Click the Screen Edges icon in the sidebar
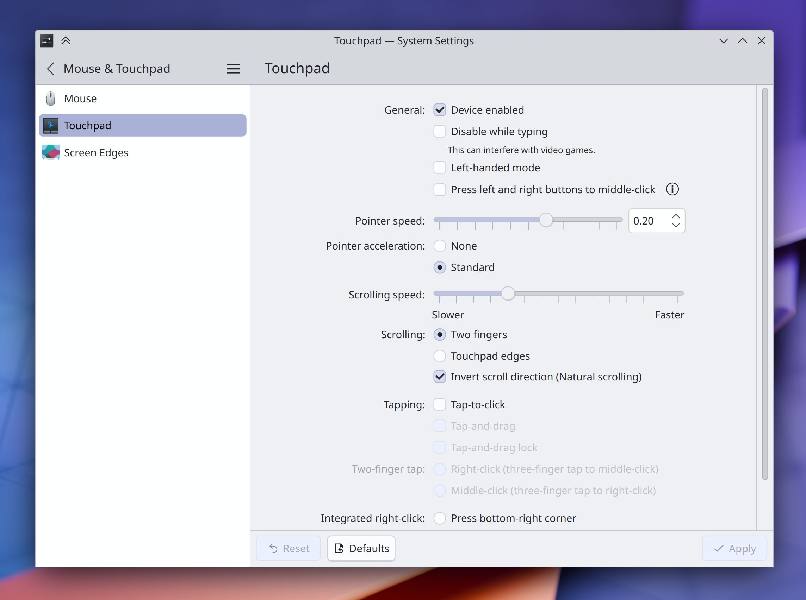The width and height of the screenshot is (806, 600). click(x=51, y=152)
